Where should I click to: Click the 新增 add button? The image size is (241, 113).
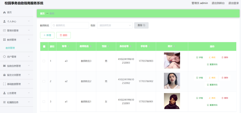47,35
